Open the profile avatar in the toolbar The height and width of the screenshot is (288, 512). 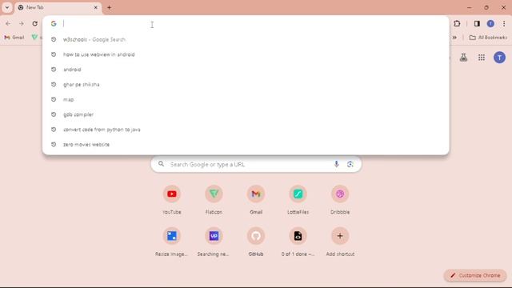click(490, 23)
